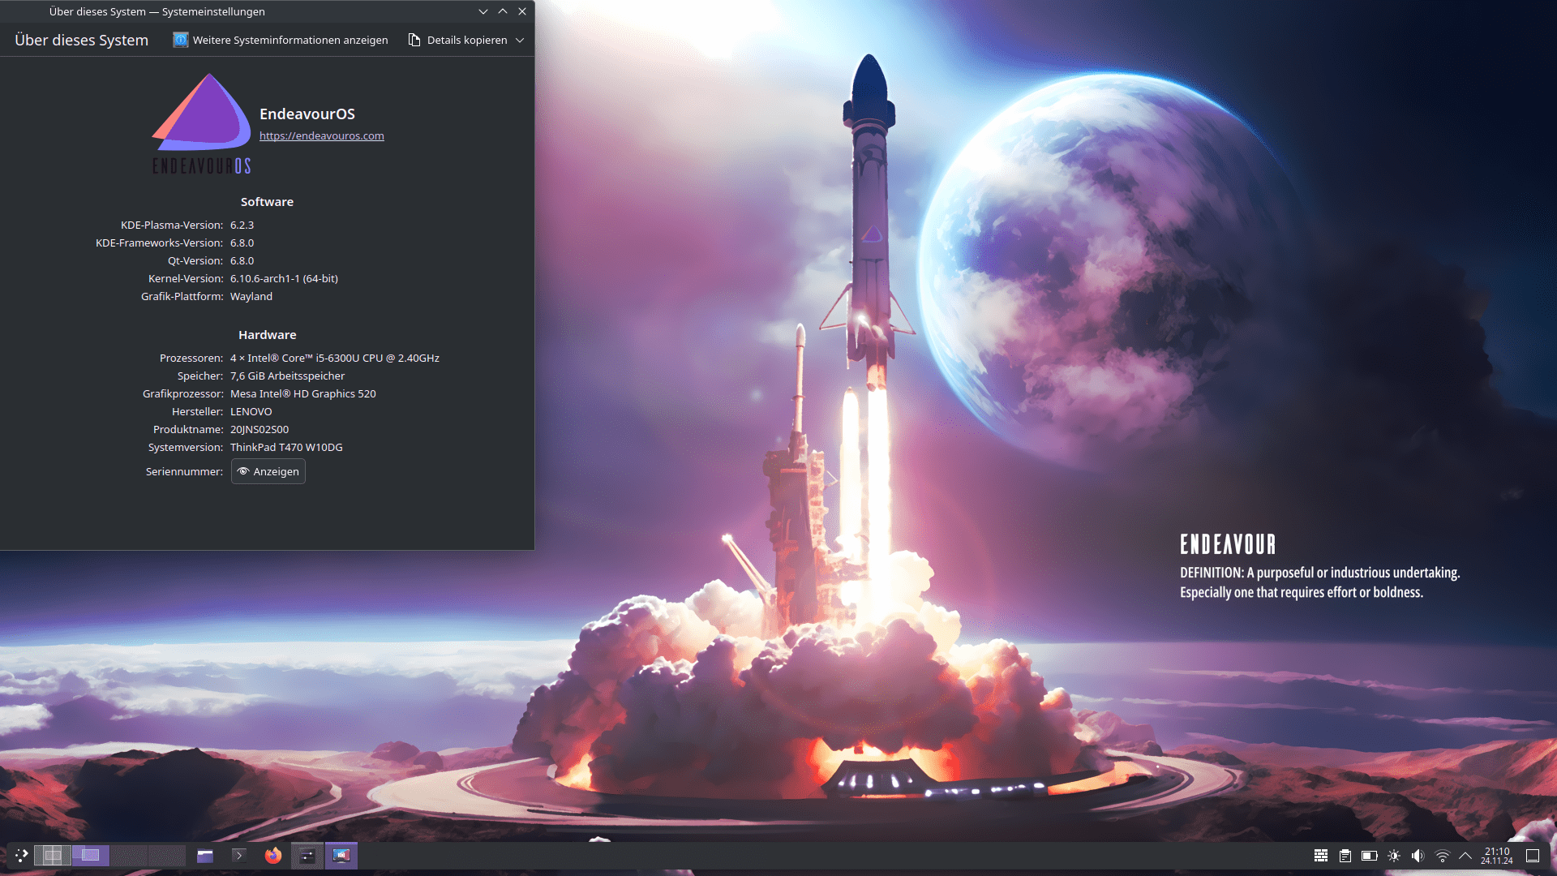Open brightness and color tray icon

click(x=1393, y=855)
